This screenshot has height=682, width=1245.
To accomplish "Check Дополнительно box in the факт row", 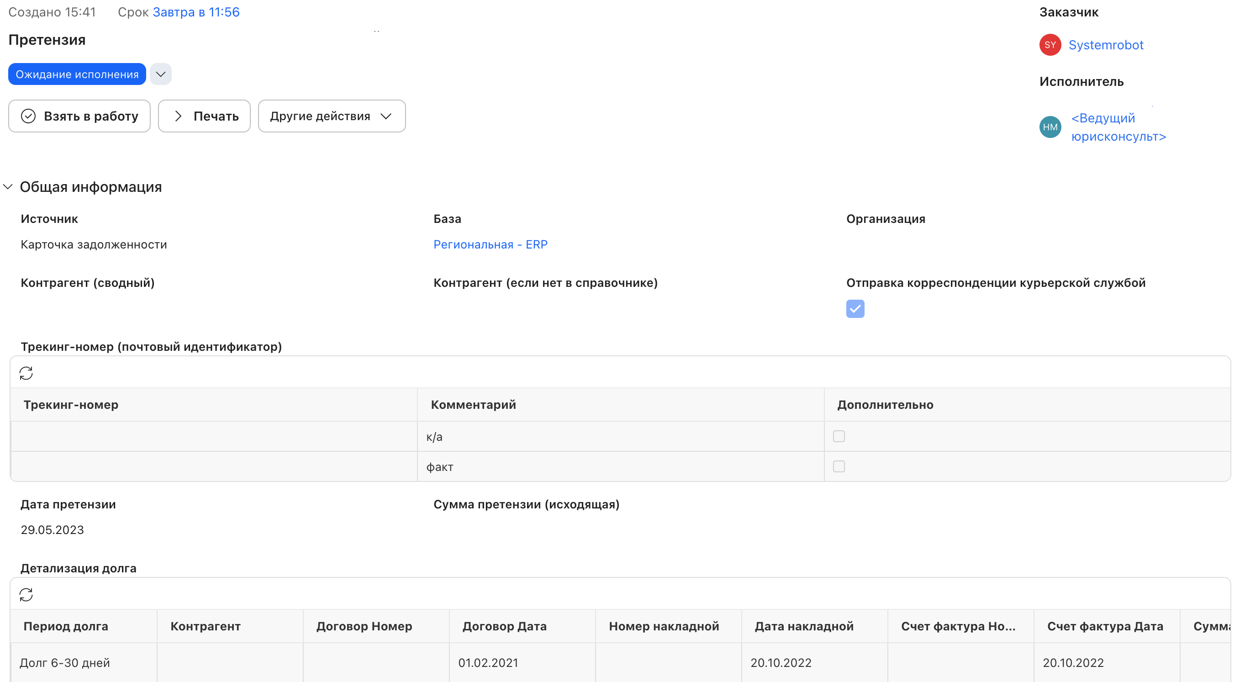I will click(839, 466).
